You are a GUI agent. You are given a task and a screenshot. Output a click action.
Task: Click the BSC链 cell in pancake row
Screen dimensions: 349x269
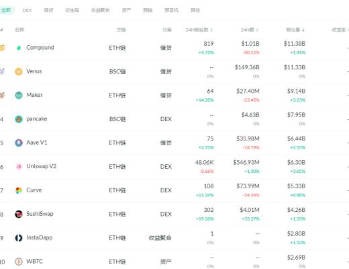(x=117, y=119)
